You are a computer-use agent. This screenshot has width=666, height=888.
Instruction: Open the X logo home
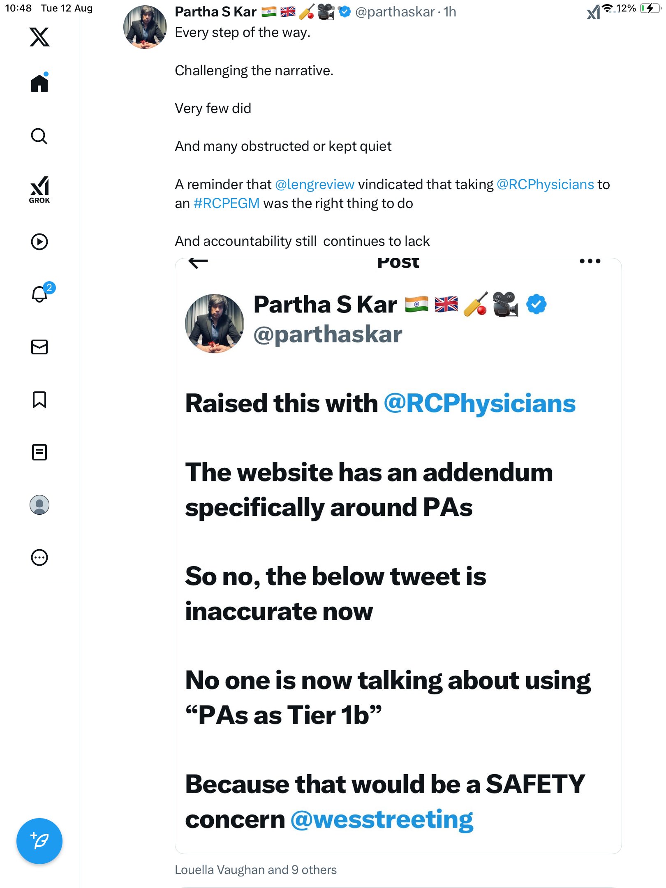(x=39, y=37)
